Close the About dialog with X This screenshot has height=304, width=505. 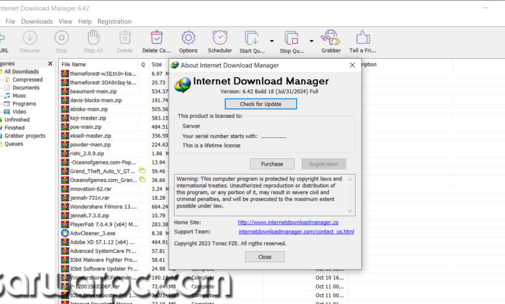[352, 65]
